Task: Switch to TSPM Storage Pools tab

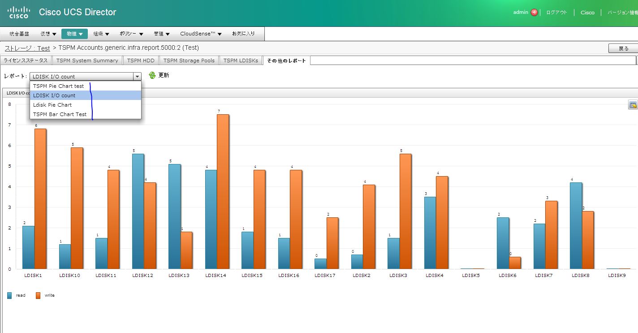Action: coord(189,61)
